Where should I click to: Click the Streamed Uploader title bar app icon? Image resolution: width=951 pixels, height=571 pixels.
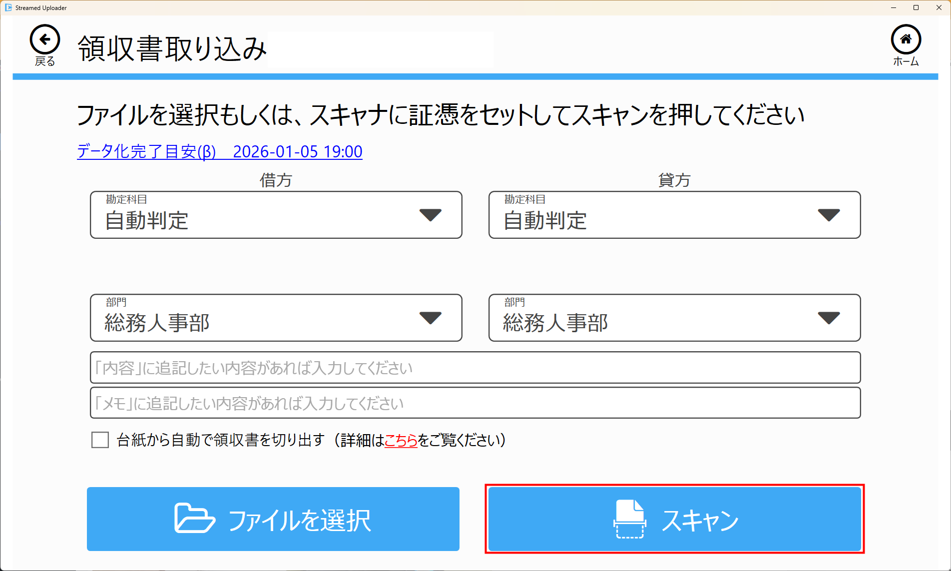click(x=8, y=7)
